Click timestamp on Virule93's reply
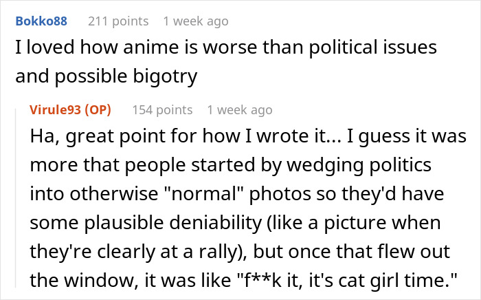 click(240, 110)
